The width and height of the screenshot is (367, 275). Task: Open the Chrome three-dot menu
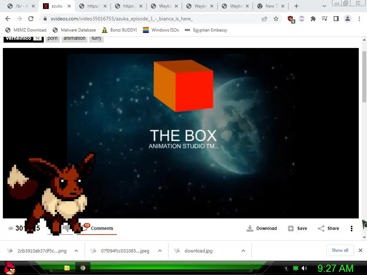[359, 19]
